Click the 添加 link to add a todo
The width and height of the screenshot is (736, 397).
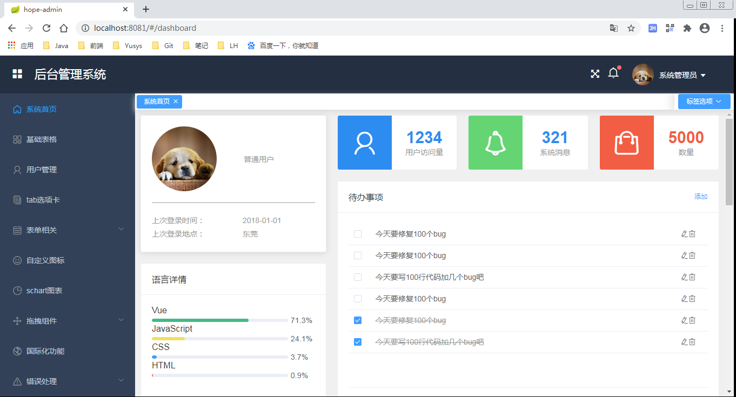coord(700,197)
